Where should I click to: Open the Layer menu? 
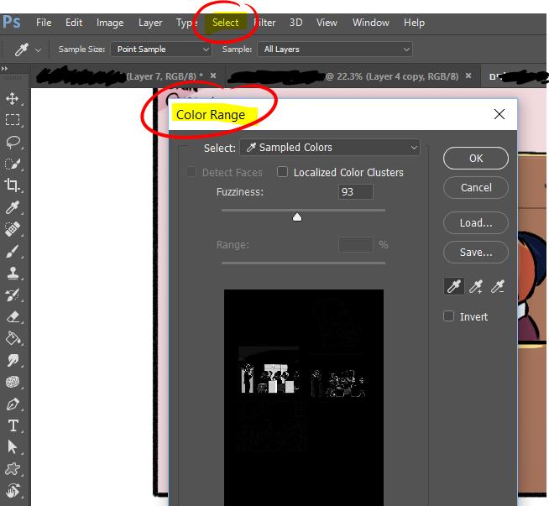(150, 23)
